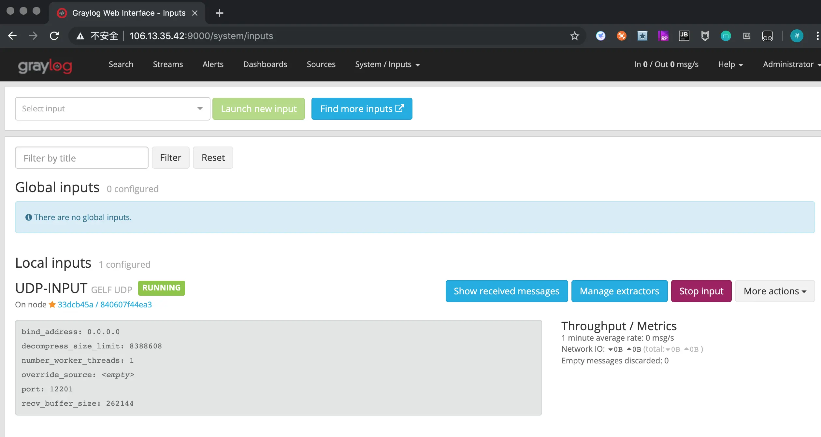Click the not-secure warning triangle icon
This screenshot has width=821, height=437.
tap(80, 36)
